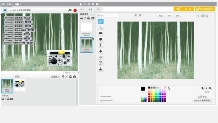Choose new backdrop from library icon
218x123 pixels.
pyautogui.click(x=81, y=18)
